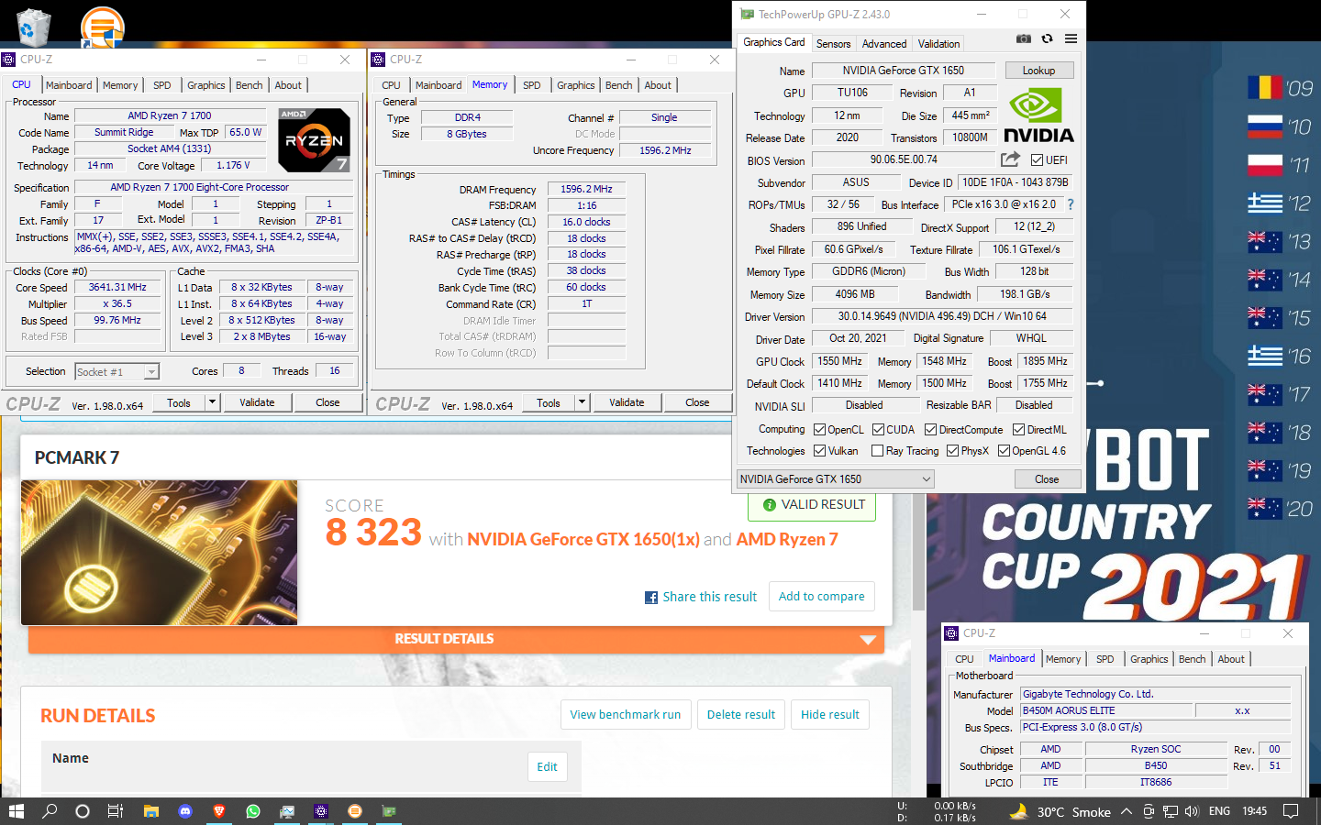Click the Share this result link

coord(710,597)
